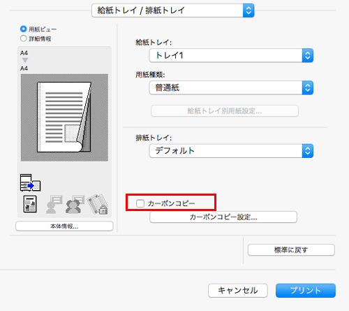Open the デフォルト output tray dropdown
The height and width of the screenshot is (311, 349).
point(231,151)
